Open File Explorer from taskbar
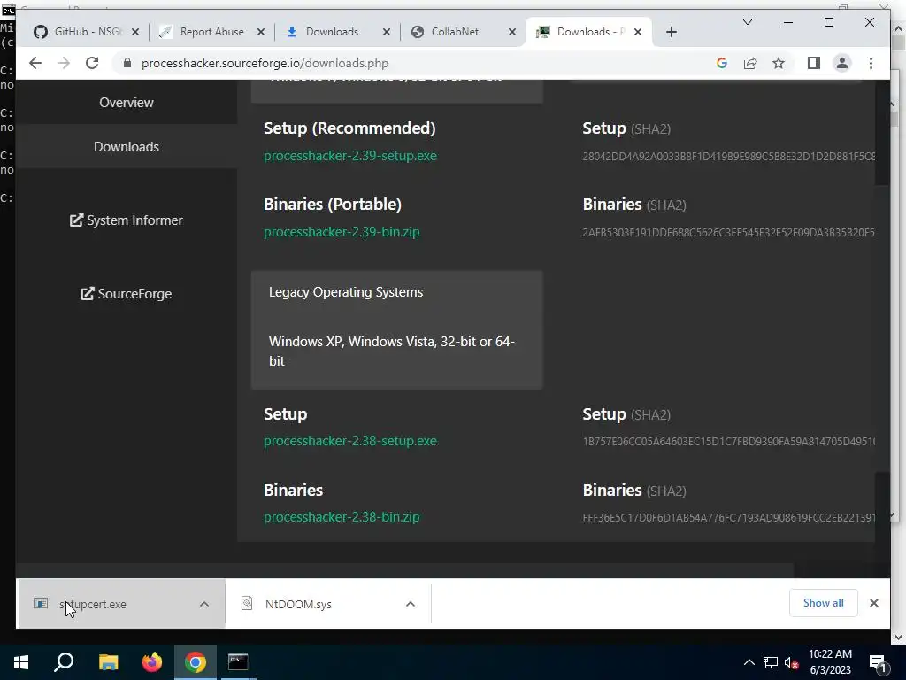The image size is (906, 680). point(108,662)
